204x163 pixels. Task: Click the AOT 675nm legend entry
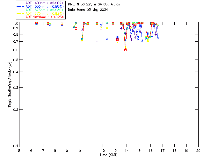40,10
